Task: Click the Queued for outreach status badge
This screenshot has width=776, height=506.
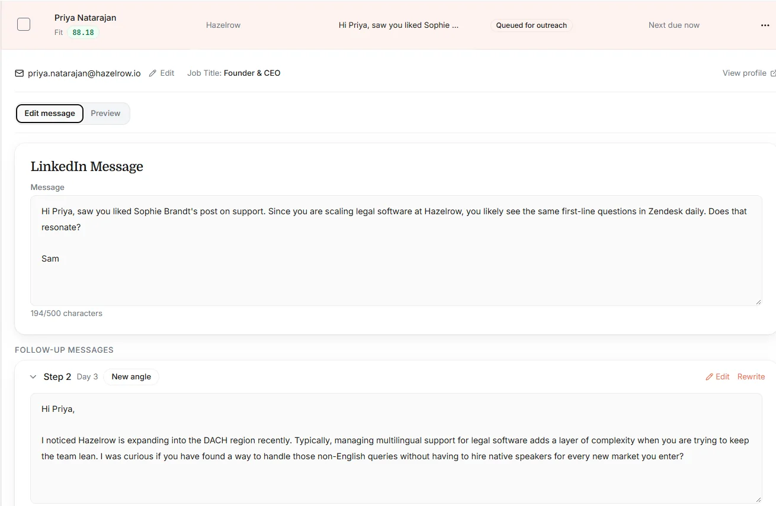Action: coord(531,25)
